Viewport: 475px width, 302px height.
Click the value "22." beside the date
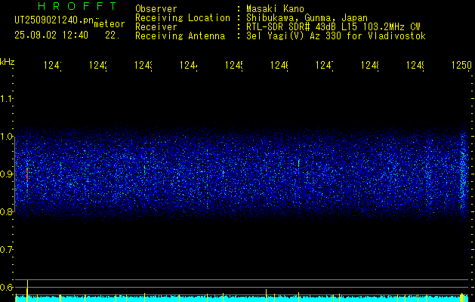point(113,35)
